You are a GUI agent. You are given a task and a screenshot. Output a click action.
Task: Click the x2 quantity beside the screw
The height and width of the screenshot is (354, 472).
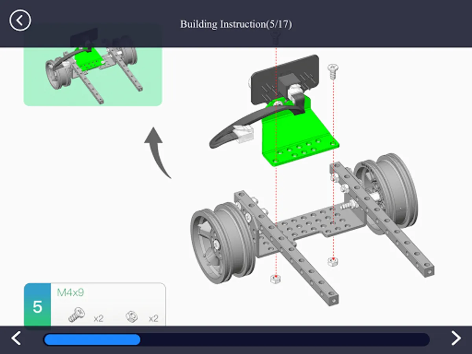pyautogui.click(x=98, y=319)
